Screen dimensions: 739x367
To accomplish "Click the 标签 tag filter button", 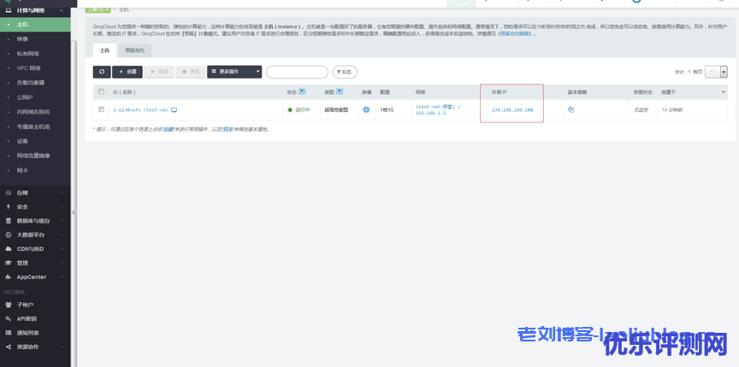I will click(x=345, y=72).
